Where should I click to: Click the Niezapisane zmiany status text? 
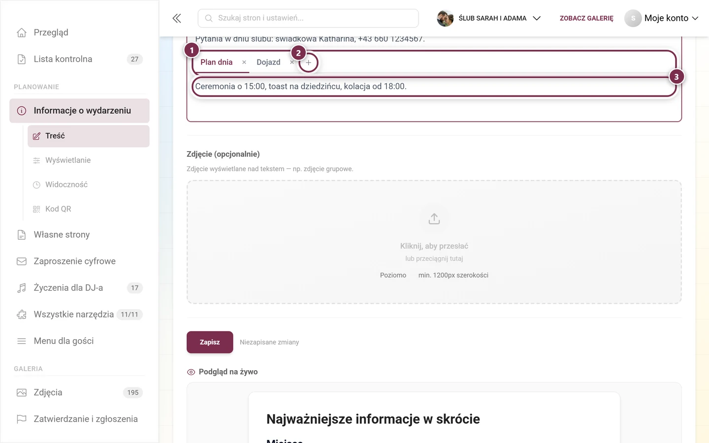(269, 343)
